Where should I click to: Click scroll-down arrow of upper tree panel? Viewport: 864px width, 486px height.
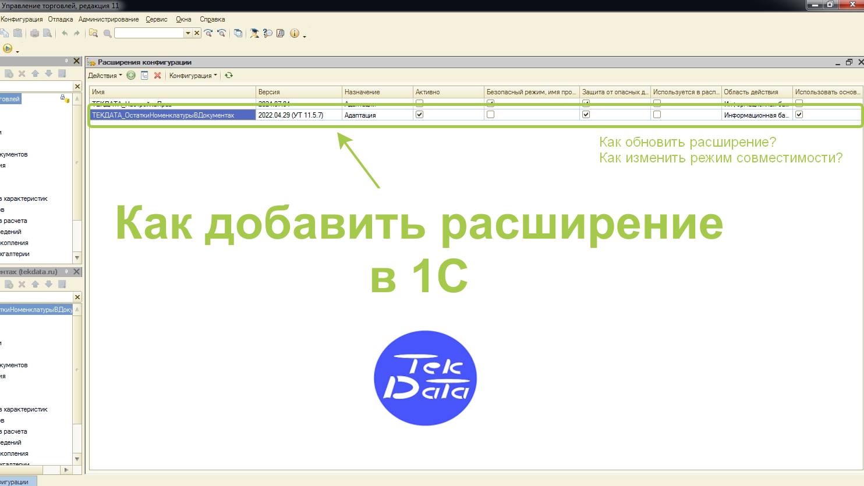77,257
